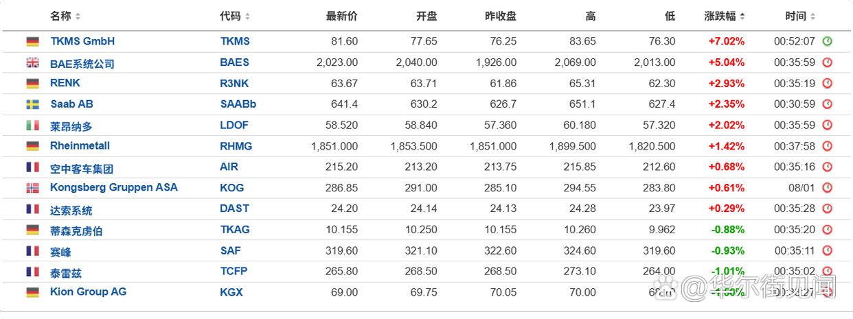853x319 pixels.
Task: Open the 达索系统 stock page
Action: pyautogui.click(x=71, y=210)
